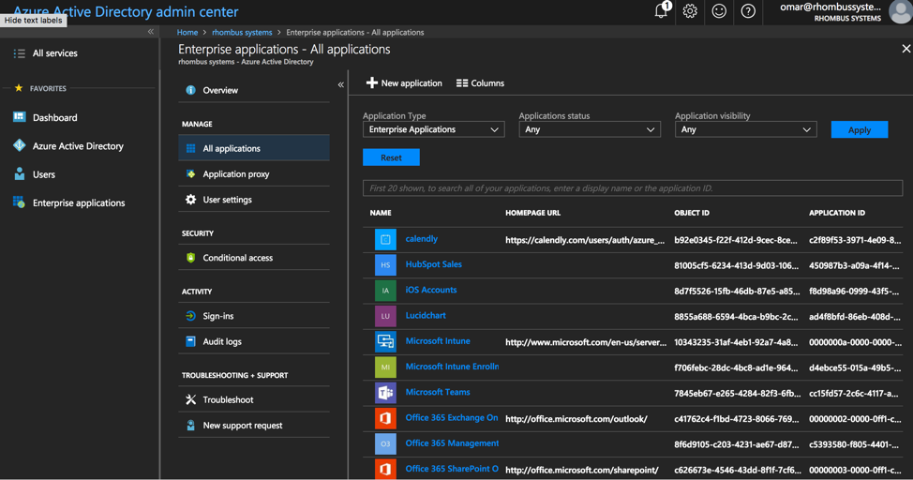
Task: Click the Conditional access shield icon
Action: [x=190, y=258]
